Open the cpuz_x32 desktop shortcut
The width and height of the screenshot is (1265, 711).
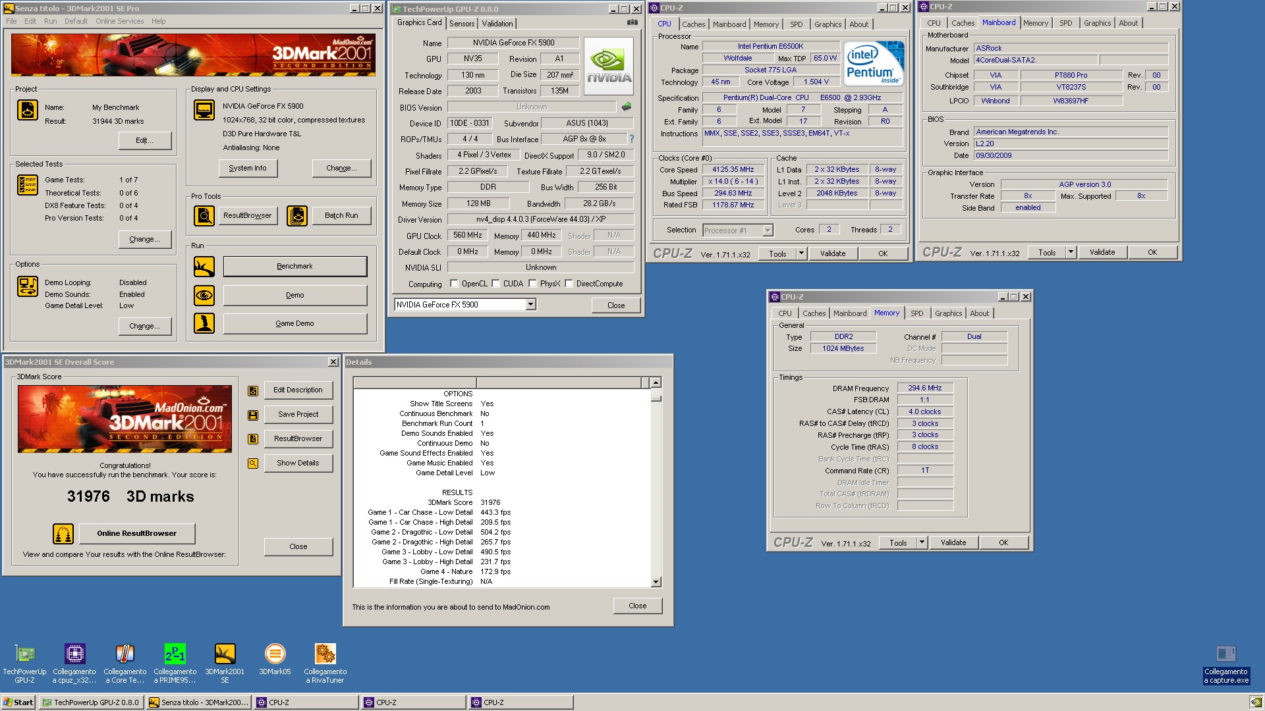pos(74,663)
